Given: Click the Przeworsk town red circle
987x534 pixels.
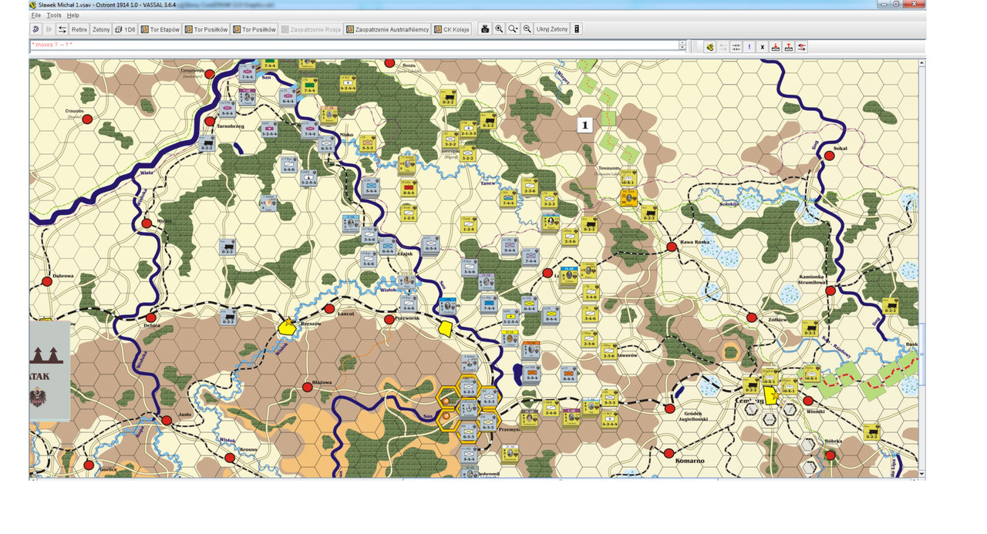Looking at the screenshot, I should [389, 319].
